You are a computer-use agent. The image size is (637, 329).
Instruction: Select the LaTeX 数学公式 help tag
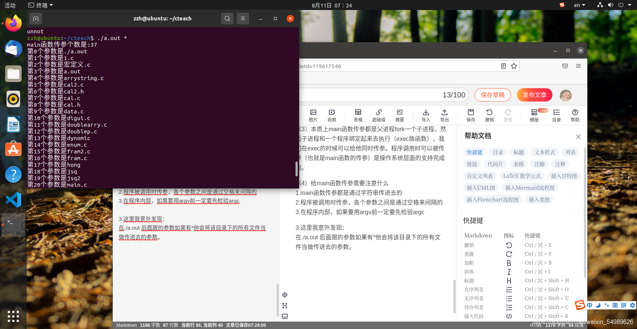click(522, 176)
